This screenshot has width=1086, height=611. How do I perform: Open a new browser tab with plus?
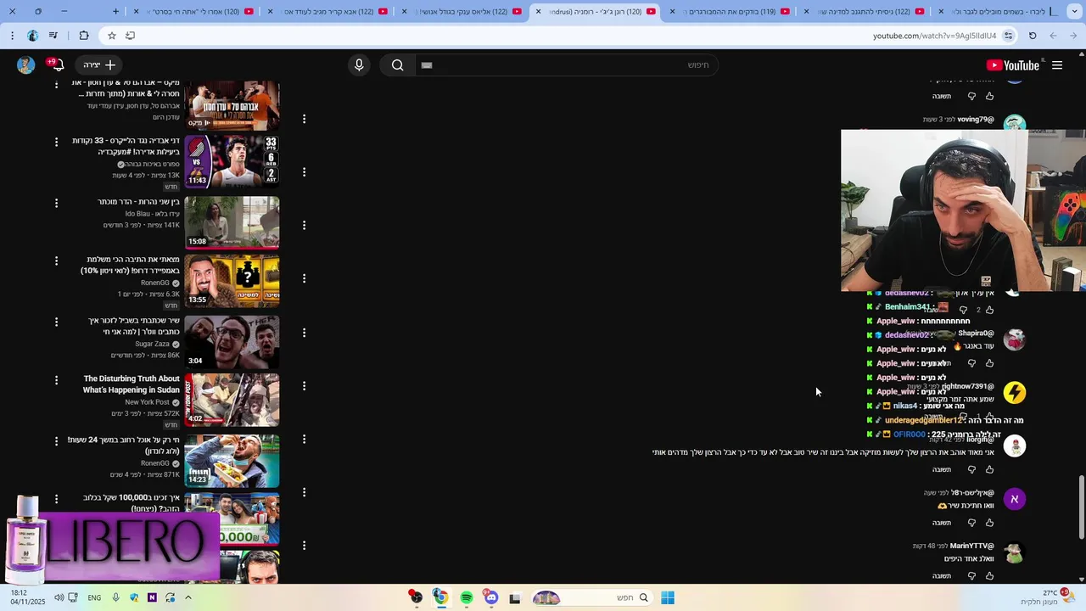coord(116,12)
